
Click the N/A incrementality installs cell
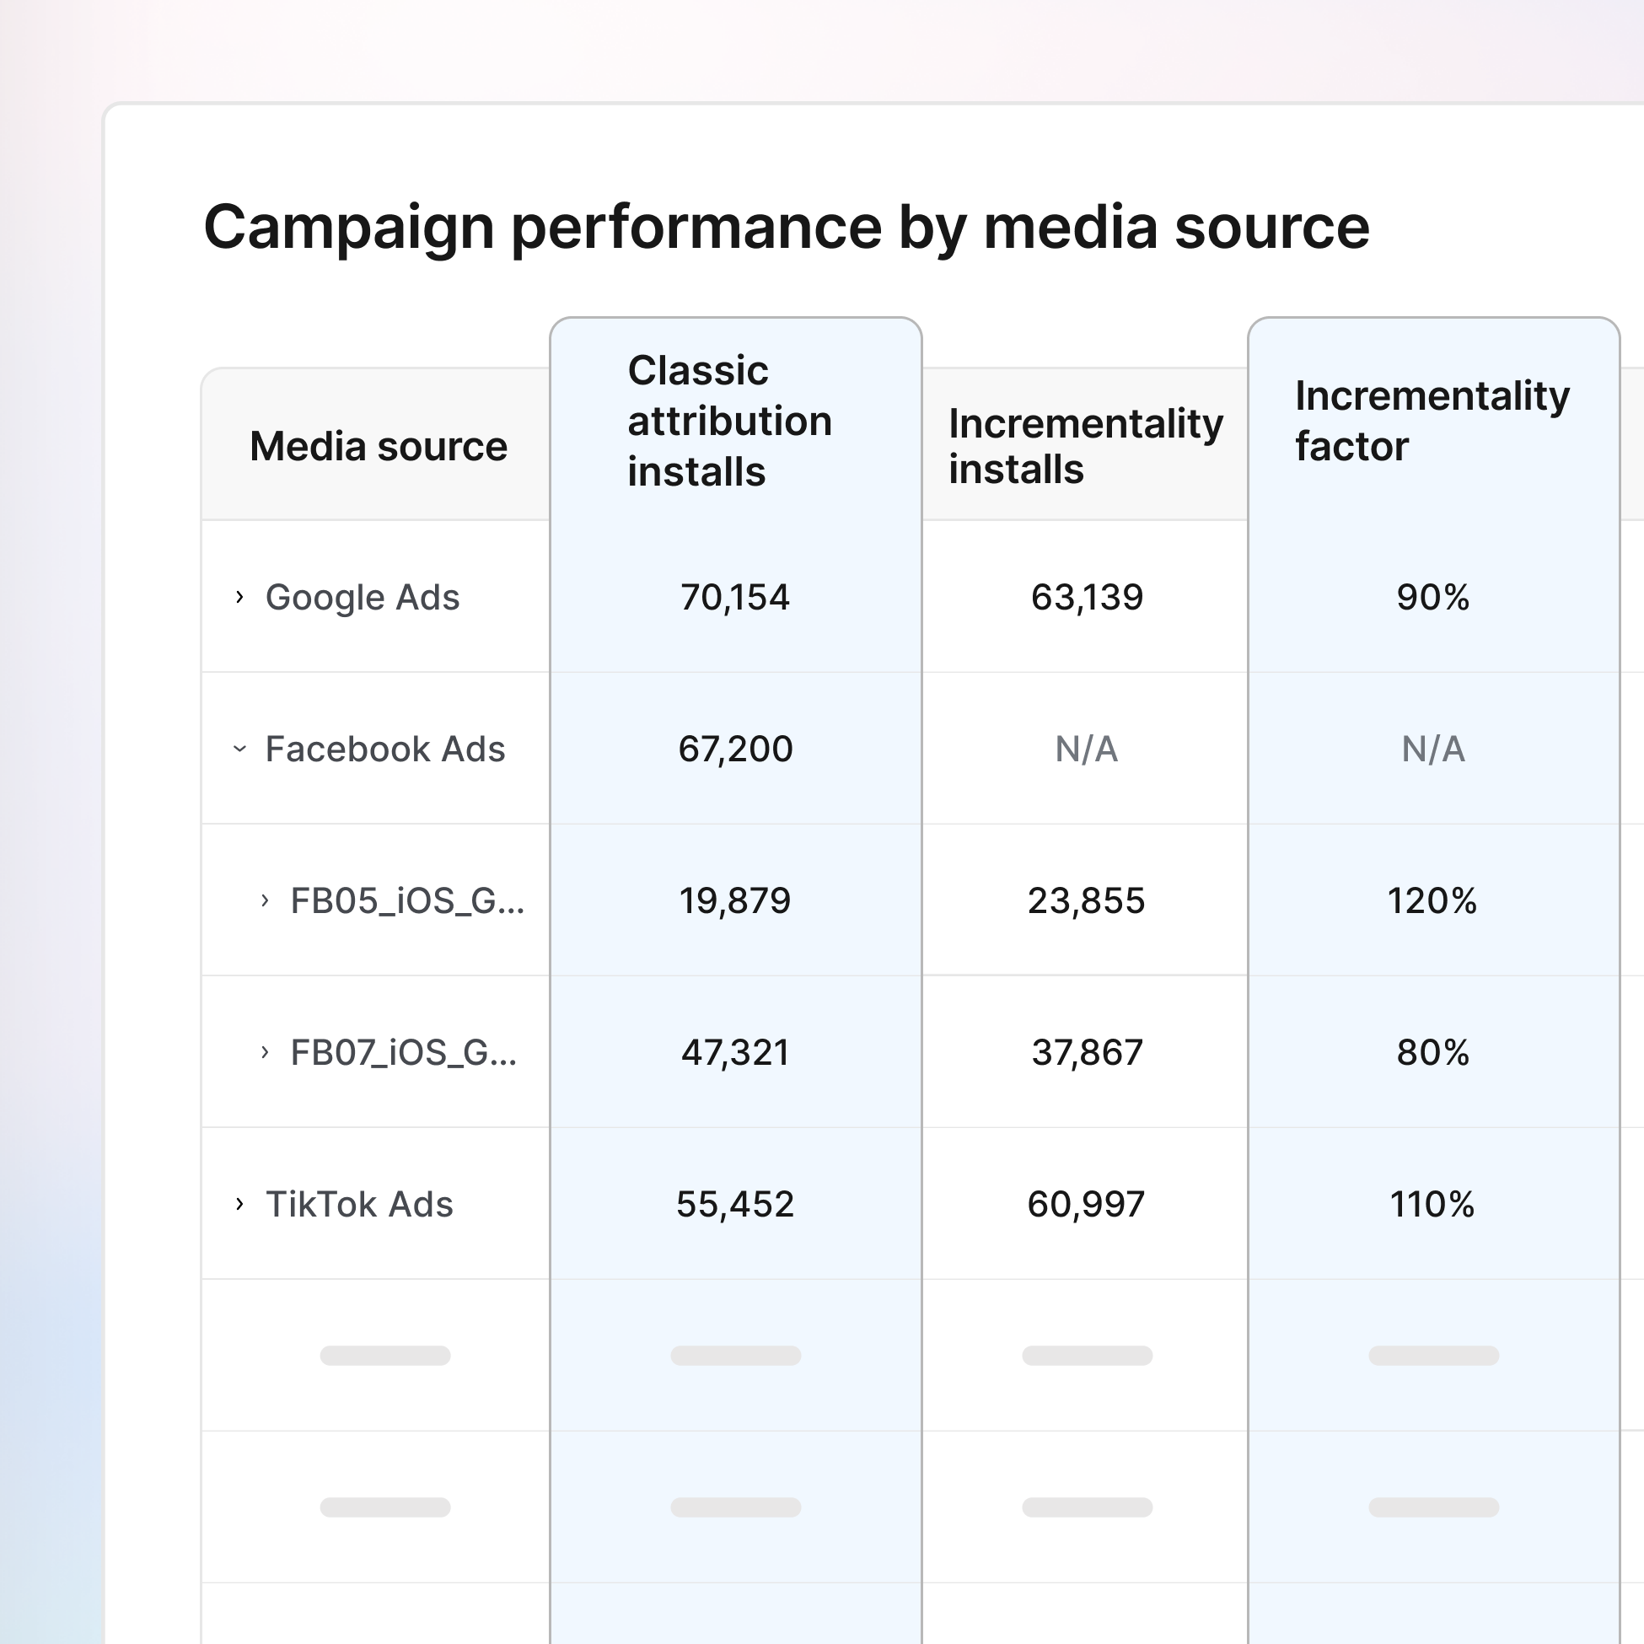coord(1086,750)
